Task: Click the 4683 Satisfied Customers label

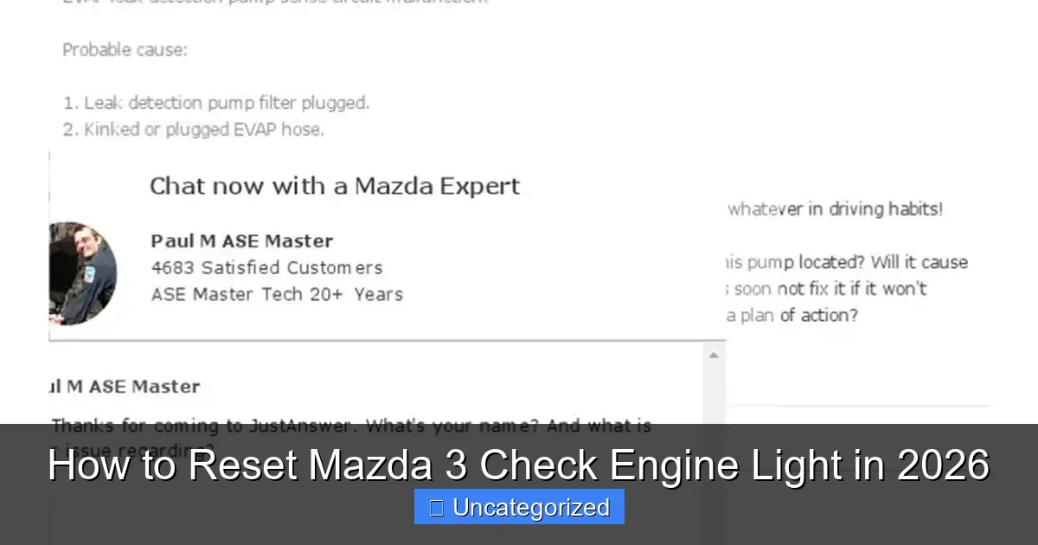Action: pyautogui.click(x=266, y=267)
